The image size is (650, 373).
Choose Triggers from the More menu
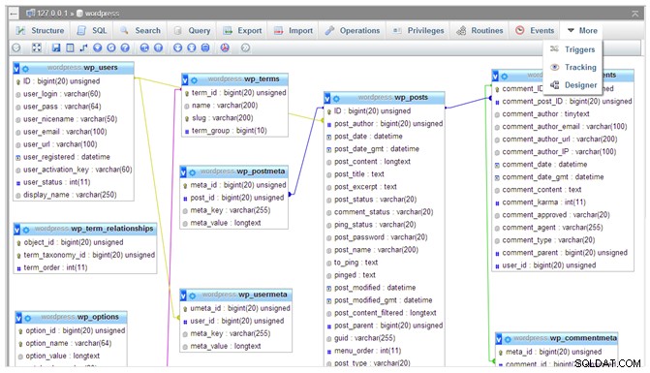coord(573,49)
